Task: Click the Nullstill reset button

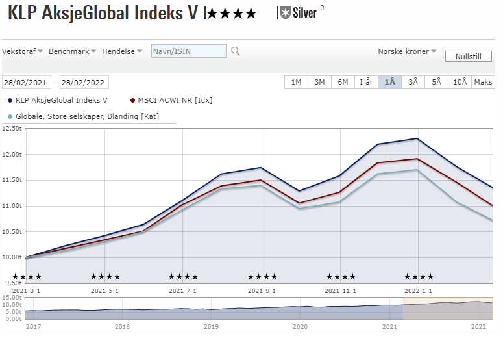Action: pos(469,57)
